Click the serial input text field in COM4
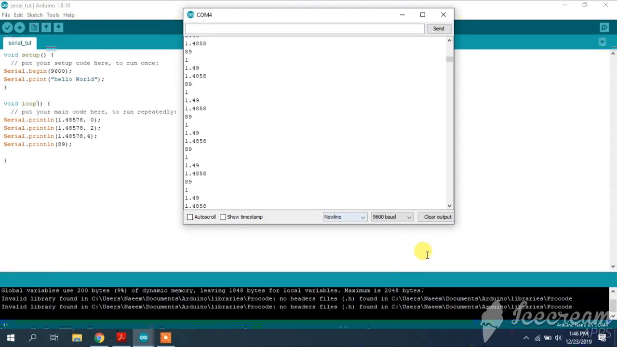Viewport: 617px width, 347px height. coord(305,28)
